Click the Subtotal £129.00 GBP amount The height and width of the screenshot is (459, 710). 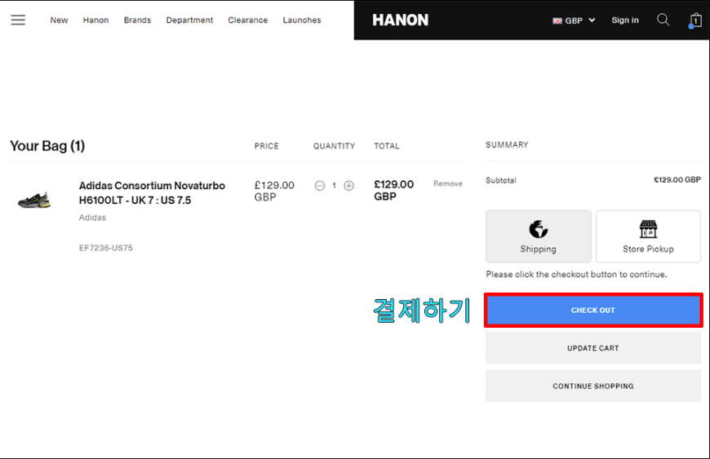coord(677,180)
